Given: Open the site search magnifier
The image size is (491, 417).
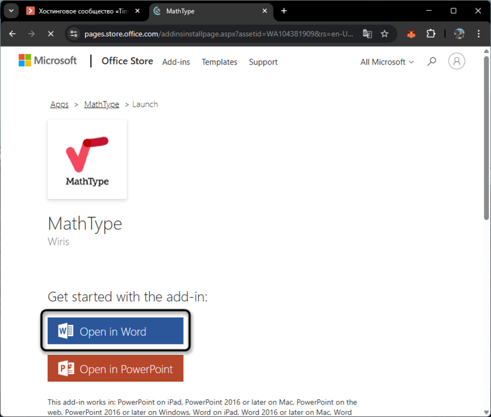Looking at the screenshot, I should 431,61.
